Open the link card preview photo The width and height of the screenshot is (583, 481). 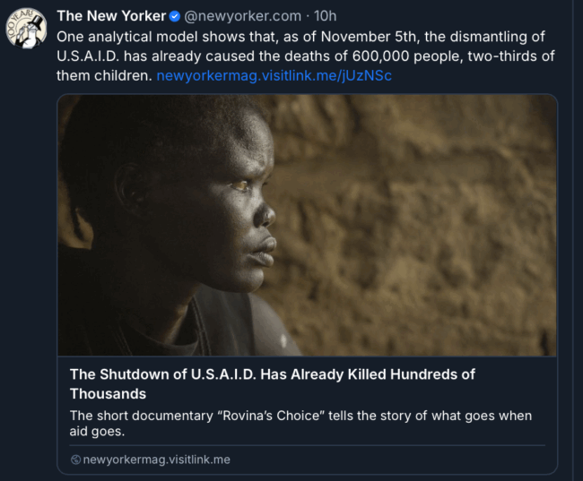click(x=307, y=225)
